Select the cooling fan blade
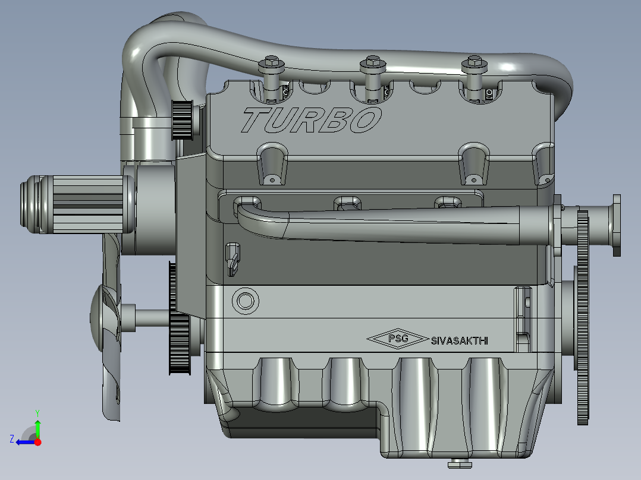The width and height of the screenshot is (641, 480). 111,327
